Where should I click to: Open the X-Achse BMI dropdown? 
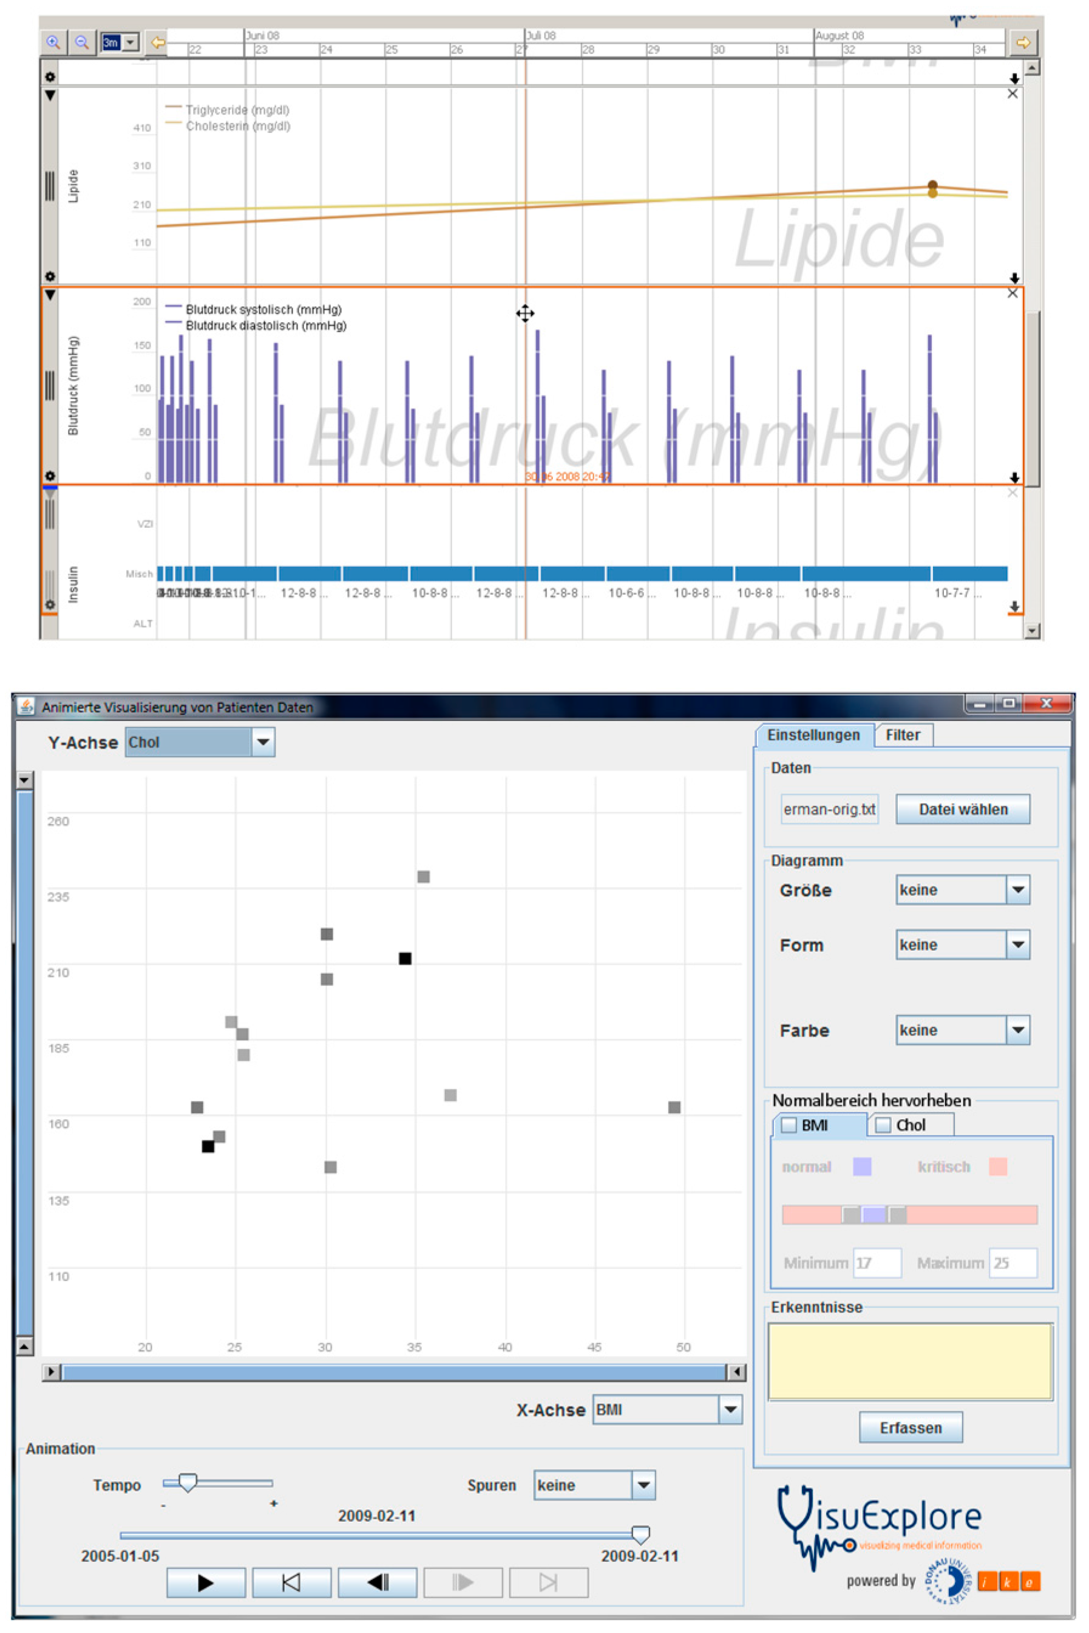point(730,1409)
